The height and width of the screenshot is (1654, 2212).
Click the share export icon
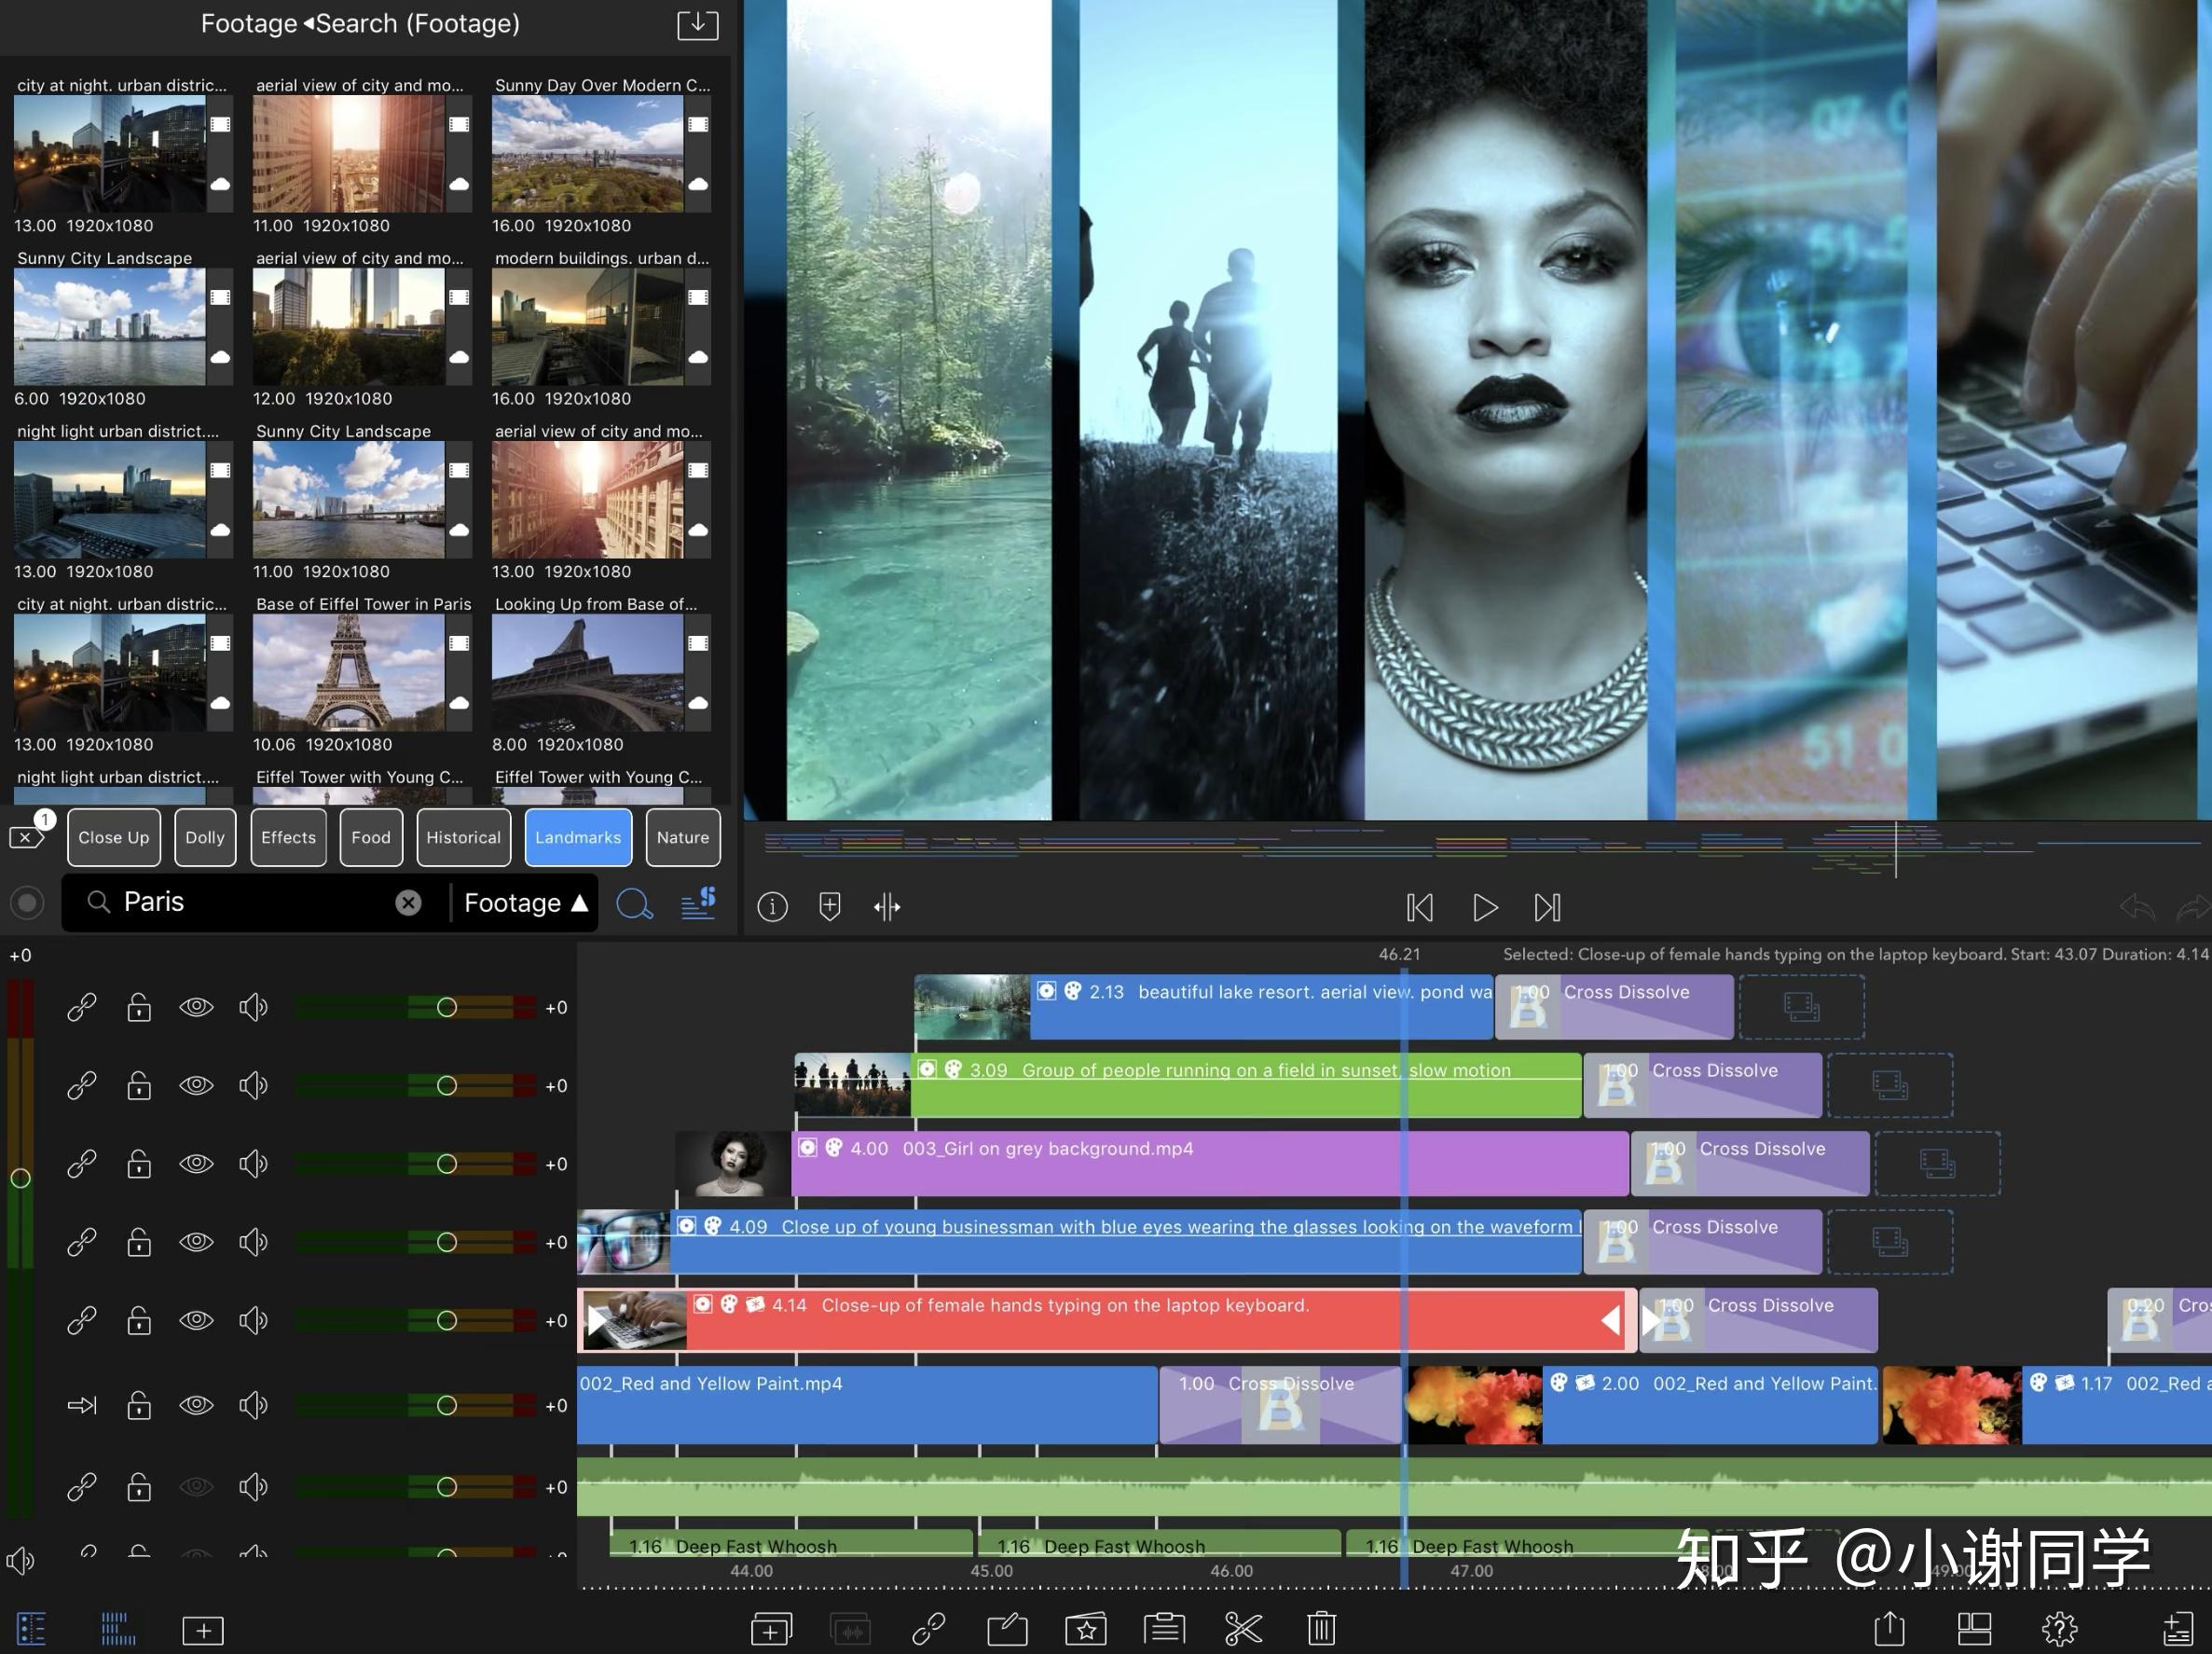(1889, 1629)
